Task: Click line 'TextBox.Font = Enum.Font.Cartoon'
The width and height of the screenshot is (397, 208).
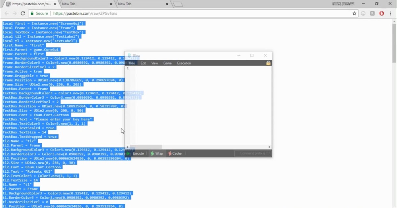Action: point(37,115)
